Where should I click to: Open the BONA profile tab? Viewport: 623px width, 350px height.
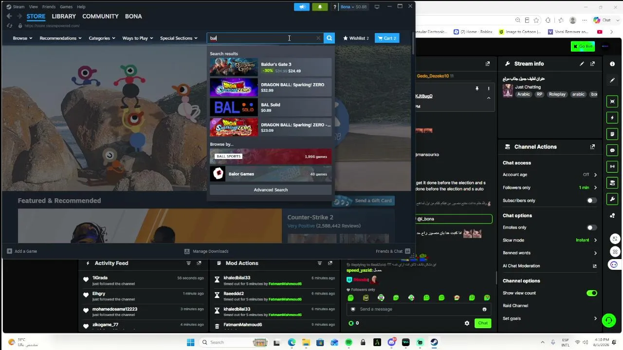pos(133,16)
